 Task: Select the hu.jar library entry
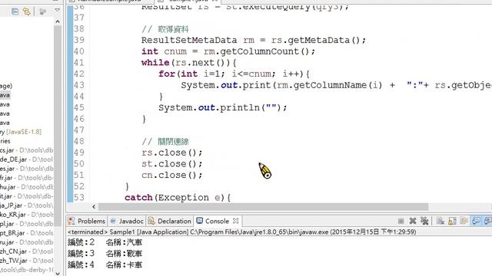[x=26, y=187]
